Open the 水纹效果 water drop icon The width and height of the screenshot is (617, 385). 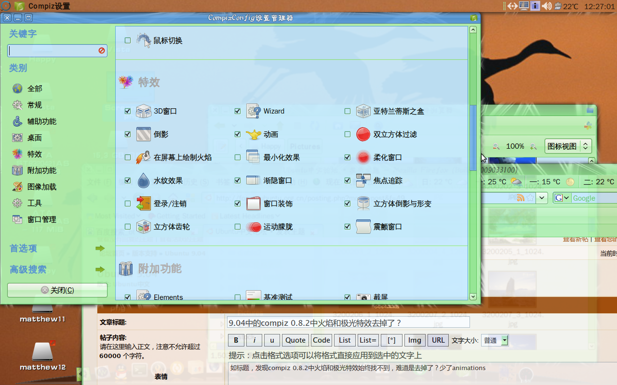coord(144,180)
